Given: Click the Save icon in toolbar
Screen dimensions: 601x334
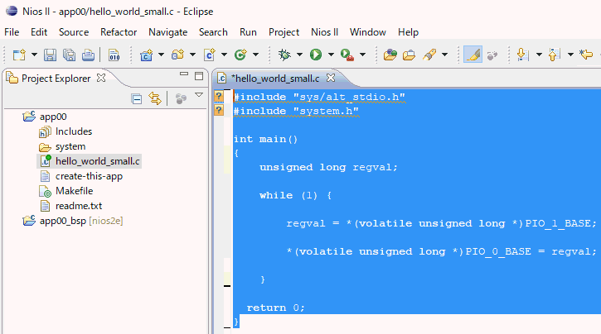Looking at the screenshot, I should (50, 55).
